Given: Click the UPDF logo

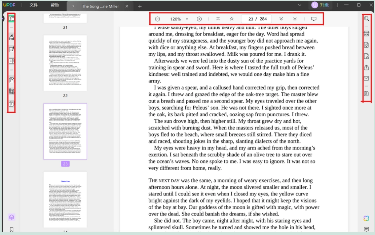Looking at the screenshot, I should [x=9, y=5].
